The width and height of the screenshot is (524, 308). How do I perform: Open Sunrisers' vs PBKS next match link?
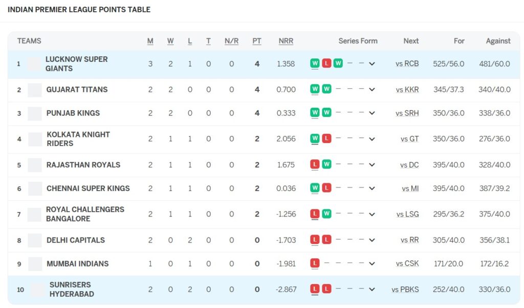(405, 290)
